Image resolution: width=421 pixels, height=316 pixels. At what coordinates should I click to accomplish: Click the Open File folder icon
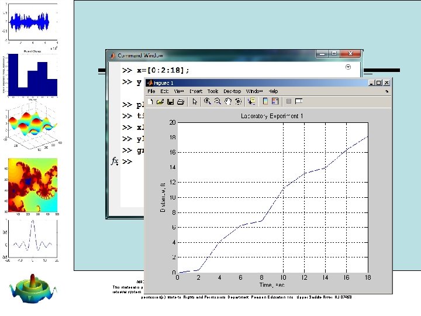[160, 102]
